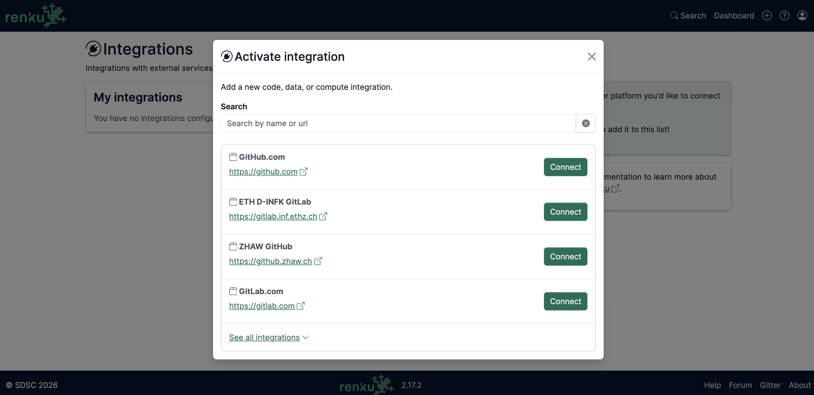Viewport: 814px width, 395px height.
Task: Click the ZHAW GitHub integration name
Action: 265,246
